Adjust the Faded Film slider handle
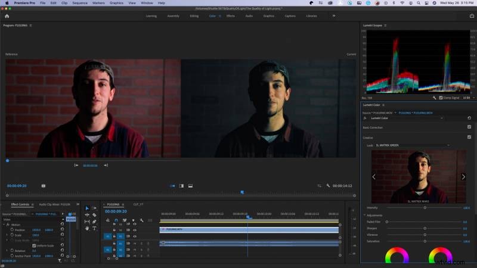477x268 pixels. 387,222
